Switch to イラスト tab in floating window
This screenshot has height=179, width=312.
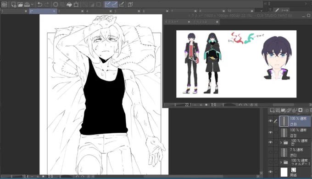177,22
